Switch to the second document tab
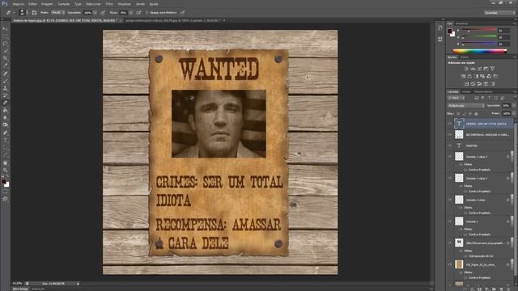This screenshot has height=291, width=518. 172,20
